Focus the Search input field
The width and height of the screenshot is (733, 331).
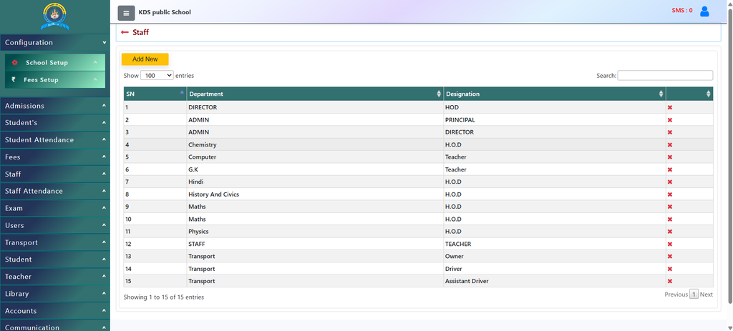click(x=665, y=75)
